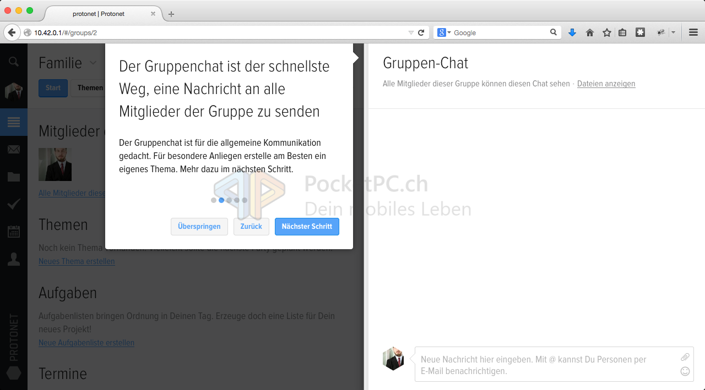Open the users icon in sidebar
The width and height of the screenshot is (705, 390).
(13, 259)
